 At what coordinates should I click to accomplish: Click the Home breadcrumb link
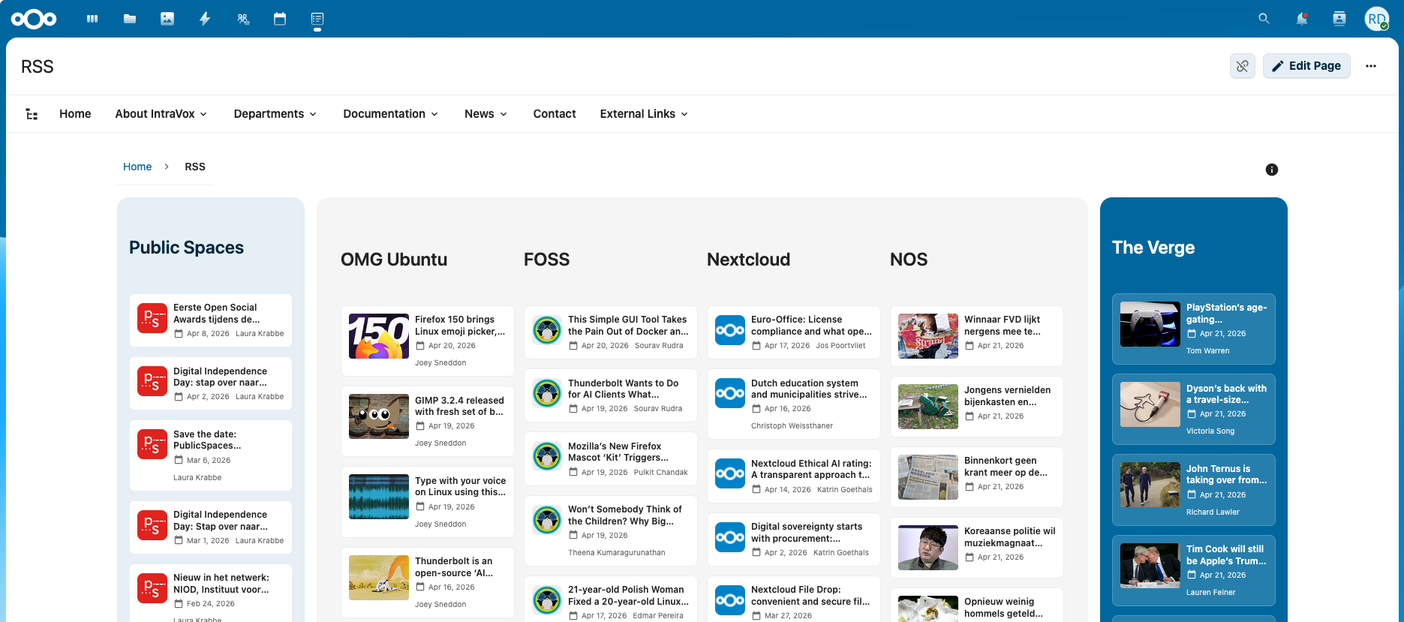pos(137,167)
